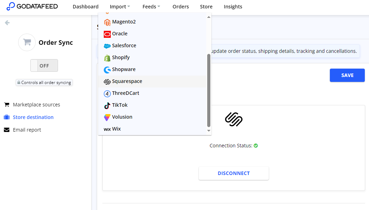
Task: Pick Shopware from the store list
Action: [152, 69]
